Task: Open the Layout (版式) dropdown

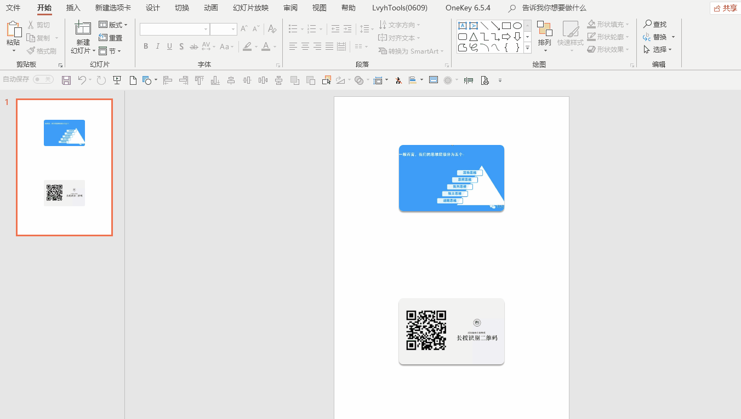Action: tap(113, 25)
